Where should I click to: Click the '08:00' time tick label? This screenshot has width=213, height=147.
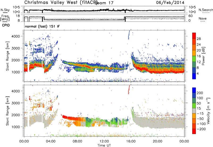77,141
